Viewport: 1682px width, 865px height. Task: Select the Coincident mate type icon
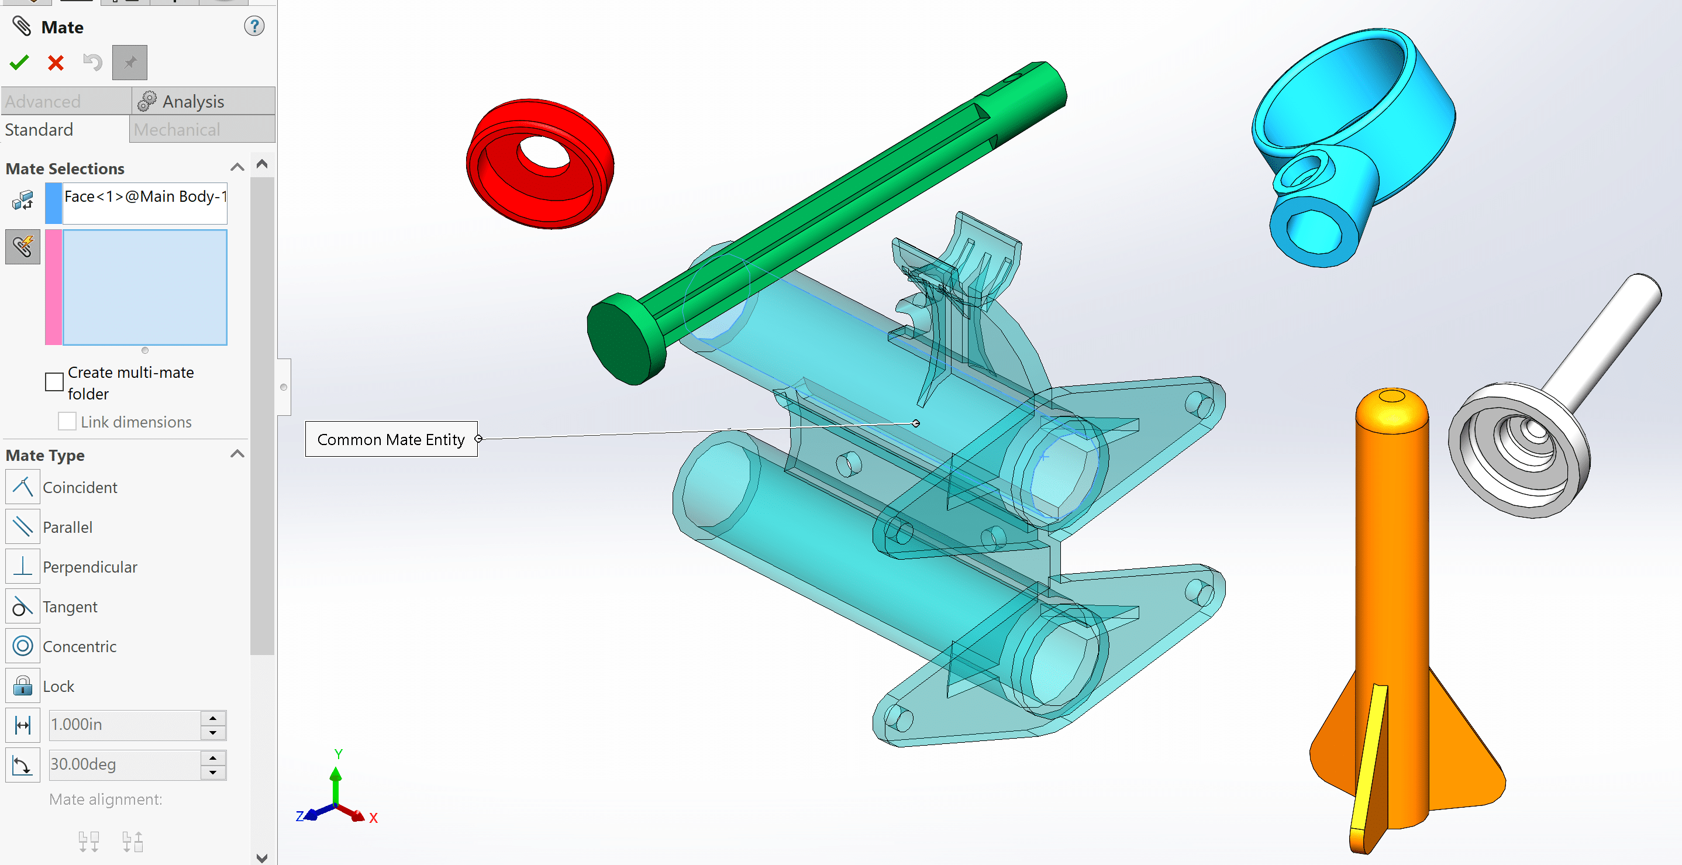point(22,487)
